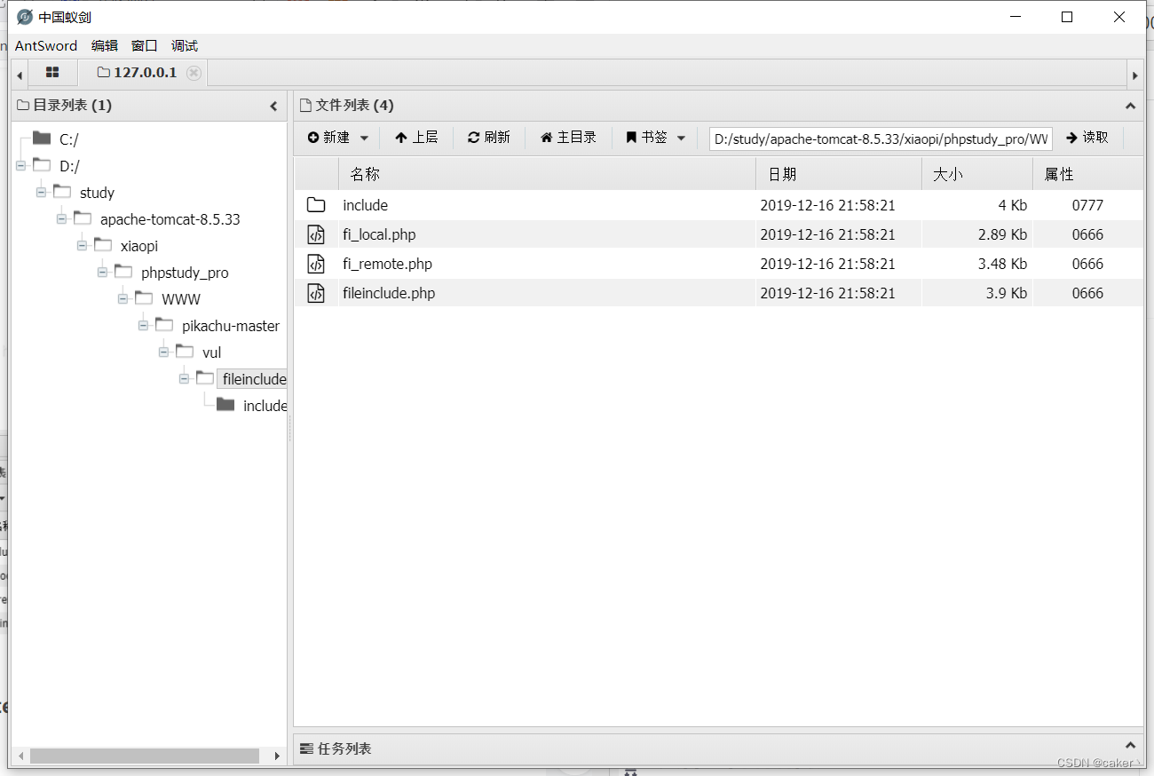Click the directory tree horizontal scrollbar
The height and width of the screenshot is (776, 1154).
144,756
